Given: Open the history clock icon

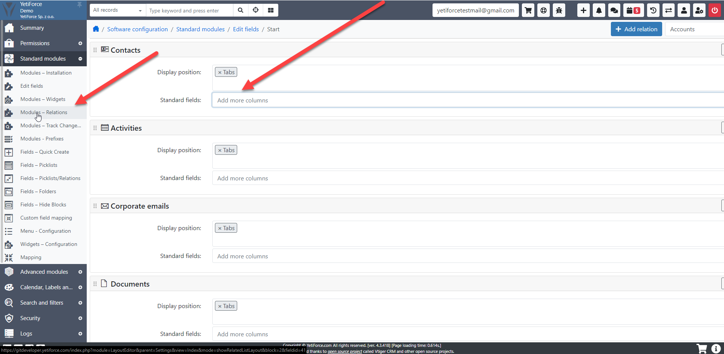Looking at the screenshot, I should (x=653, y=10).
